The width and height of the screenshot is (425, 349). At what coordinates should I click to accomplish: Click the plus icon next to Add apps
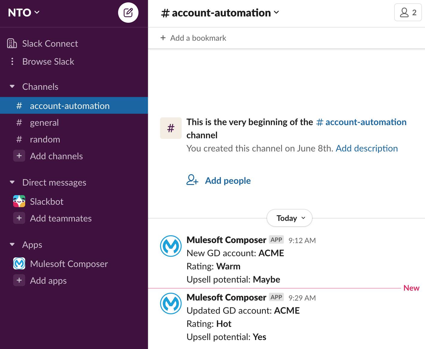[x=19, y=280]
